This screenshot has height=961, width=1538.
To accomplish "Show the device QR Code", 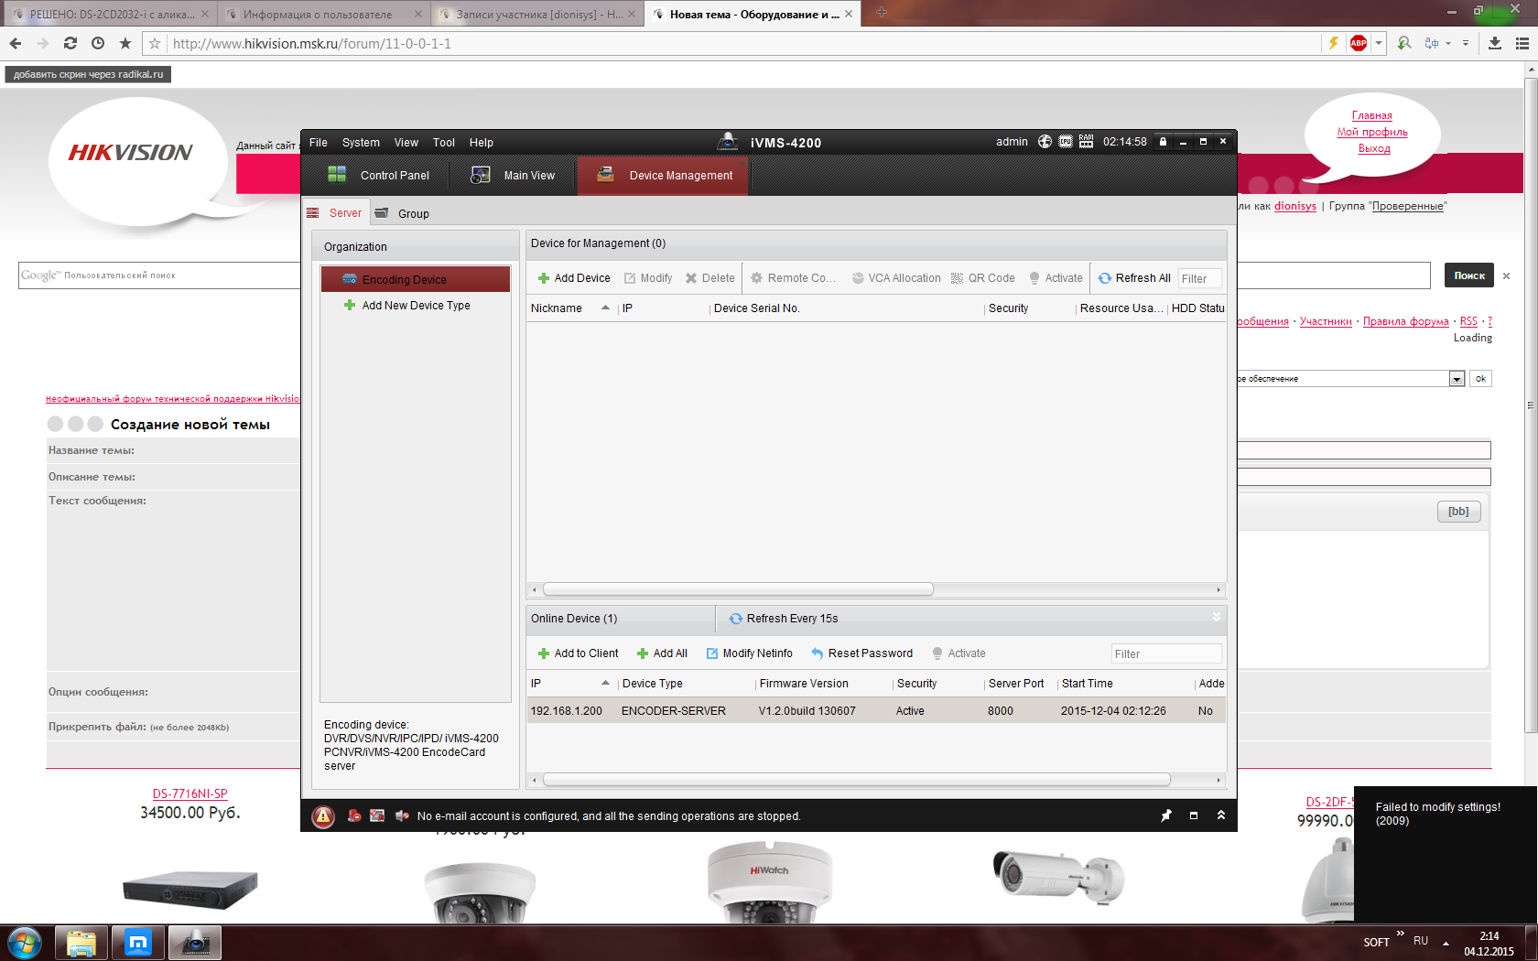I will (983, 278).
